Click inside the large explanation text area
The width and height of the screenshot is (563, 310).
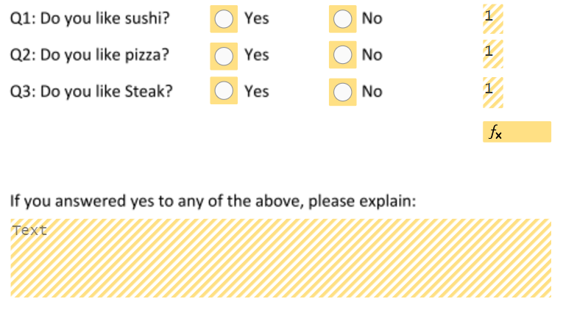(280, 258)
